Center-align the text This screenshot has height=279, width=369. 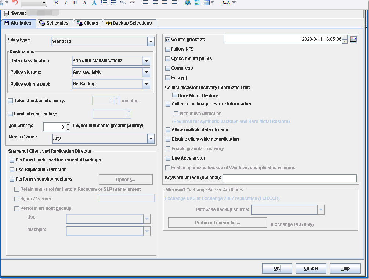[155, 3]
